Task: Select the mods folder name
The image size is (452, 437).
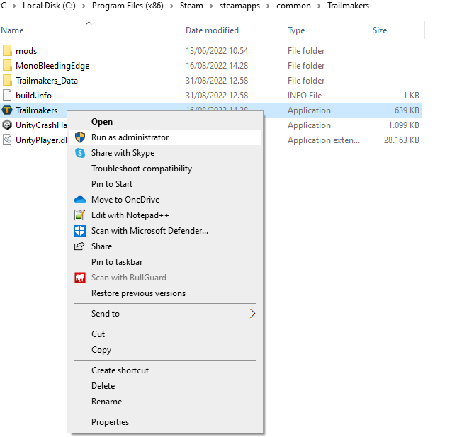Action: point(26,51)
